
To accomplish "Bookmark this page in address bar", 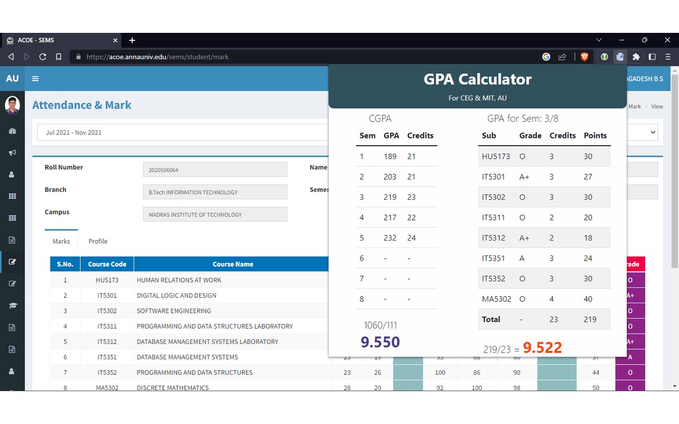I will tap(59, 57).
